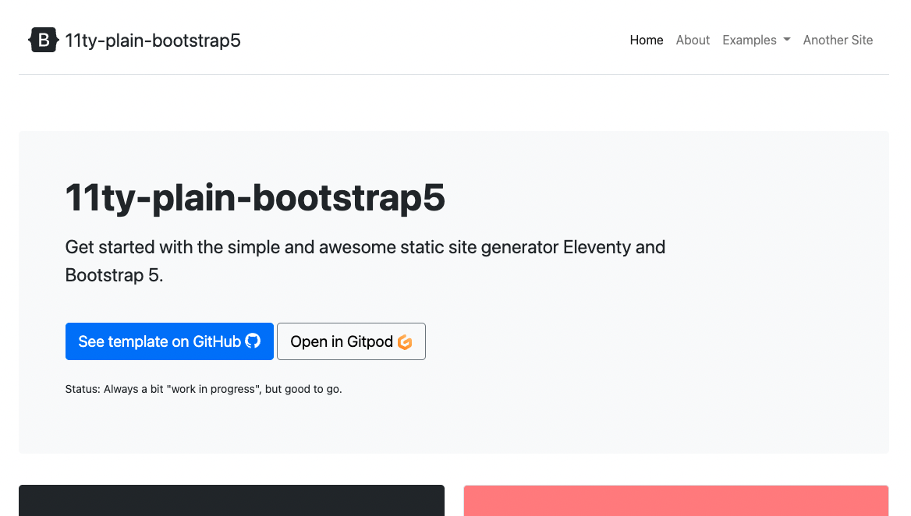Click the large hero heading text

pos(255,198)
